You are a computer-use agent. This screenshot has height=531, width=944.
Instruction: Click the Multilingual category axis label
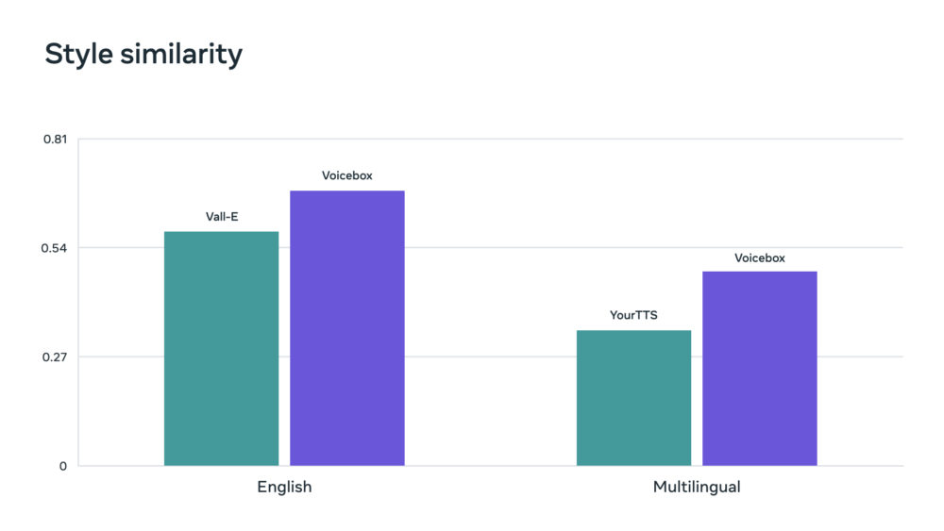coord(697,487)
